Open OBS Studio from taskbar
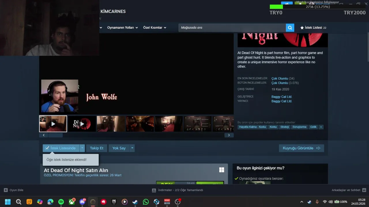The width and height of the screenshot is (369, 207). [x=178, y=202]
